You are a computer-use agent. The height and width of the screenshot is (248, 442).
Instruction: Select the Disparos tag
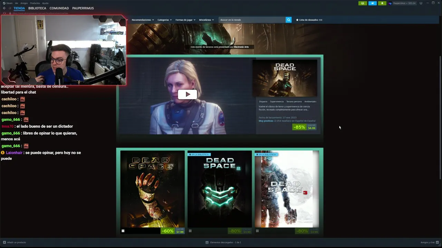pyautogui.click(x=263, y=102)
